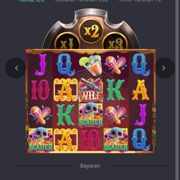Click the WILD crossed pistols symbol

[91, 90]
